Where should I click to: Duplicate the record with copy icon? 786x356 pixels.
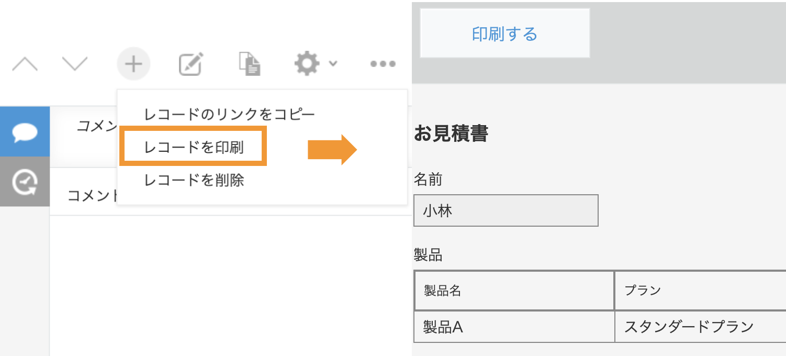(x=250, y=64)
